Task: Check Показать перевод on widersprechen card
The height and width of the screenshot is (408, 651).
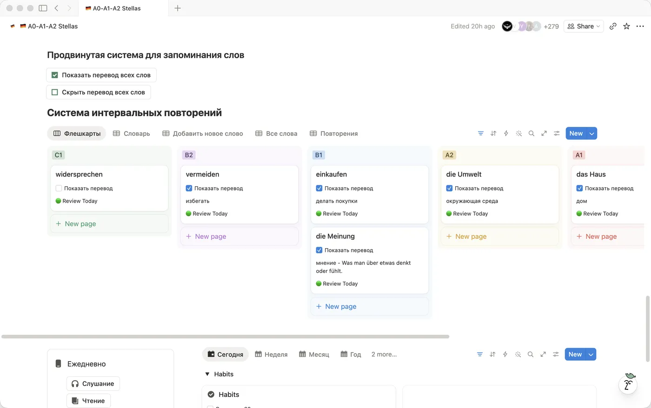Action: pyautogui.click(x=59, y=188)
